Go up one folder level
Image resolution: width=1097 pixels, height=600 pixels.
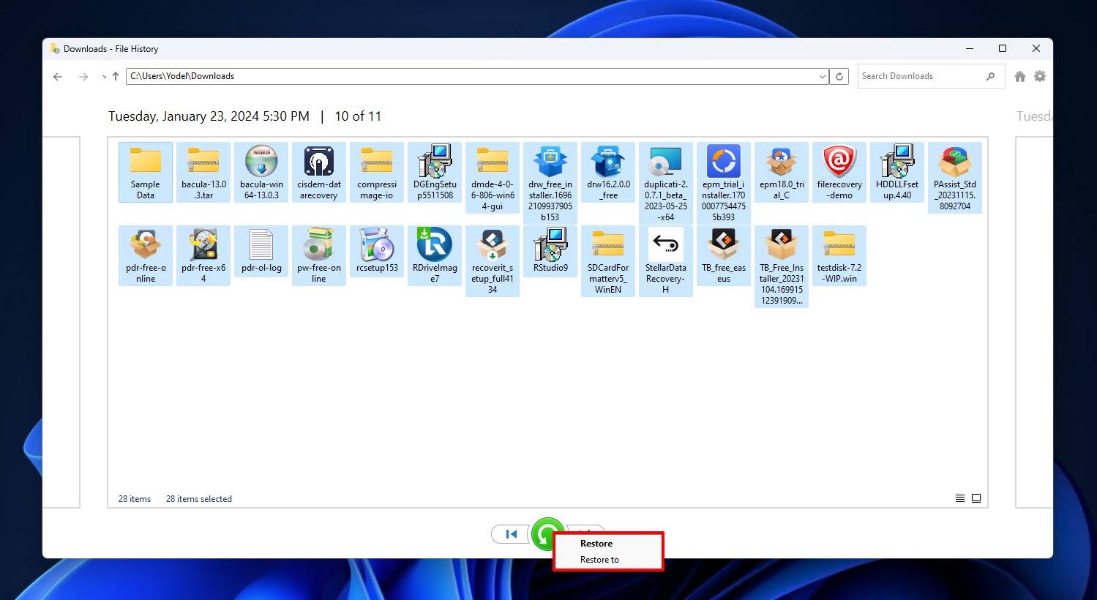click(x=115, y=76)
